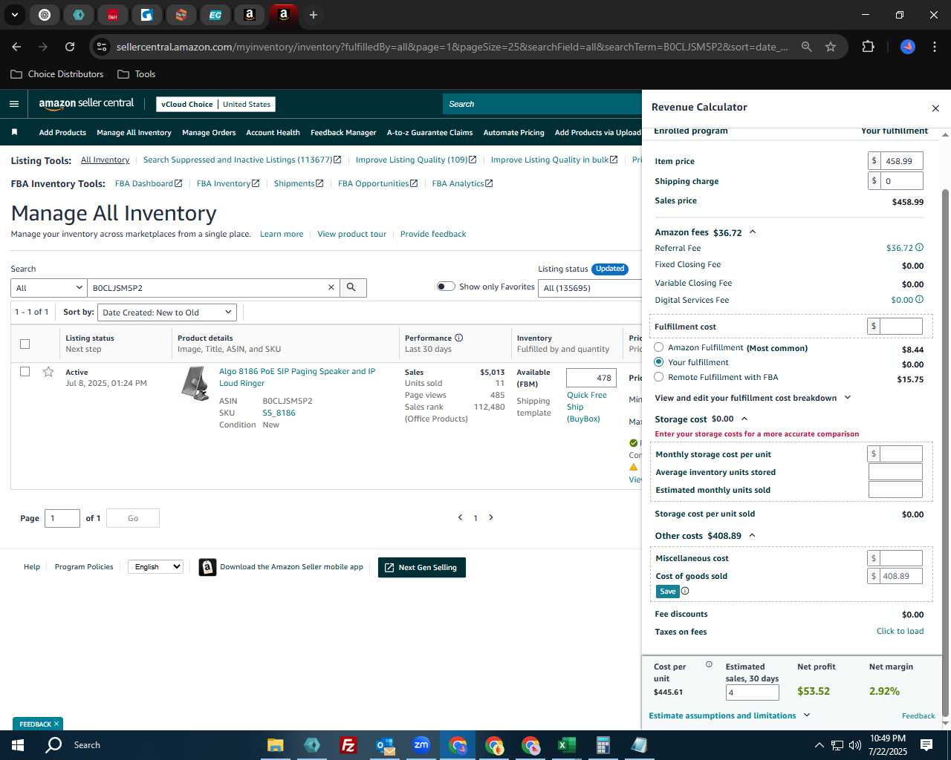The image size is (951, 760).
Task: Click the Save button for cost of goods
Action: [x=667, y=592]
